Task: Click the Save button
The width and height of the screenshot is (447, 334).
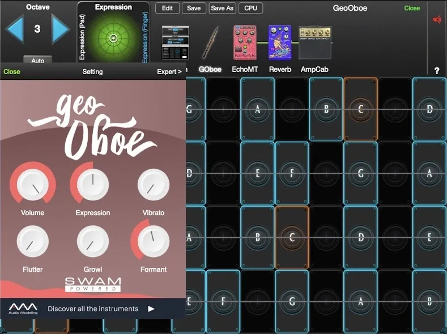Action: 194,8
